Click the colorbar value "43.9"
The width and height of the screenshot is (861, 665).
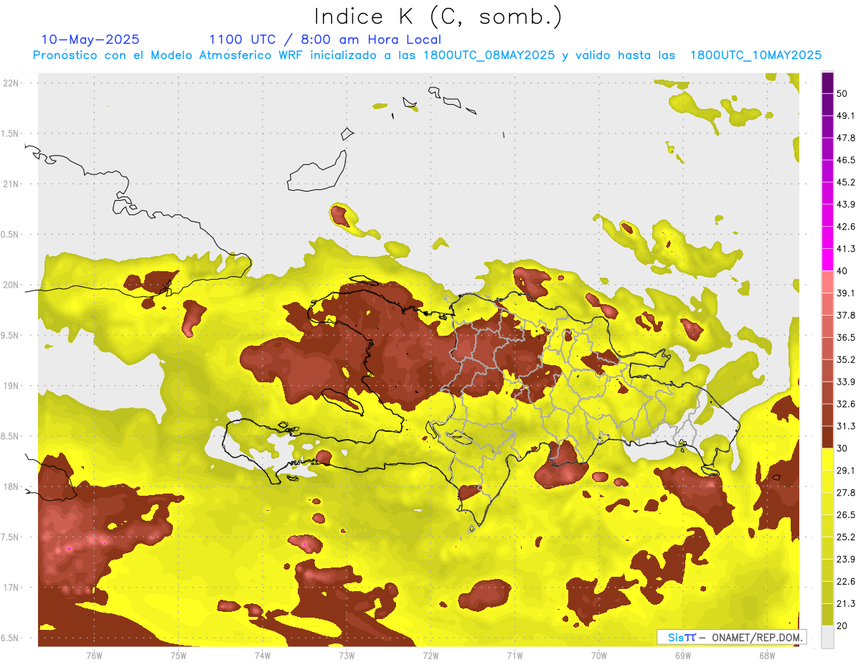coord(846,204)
